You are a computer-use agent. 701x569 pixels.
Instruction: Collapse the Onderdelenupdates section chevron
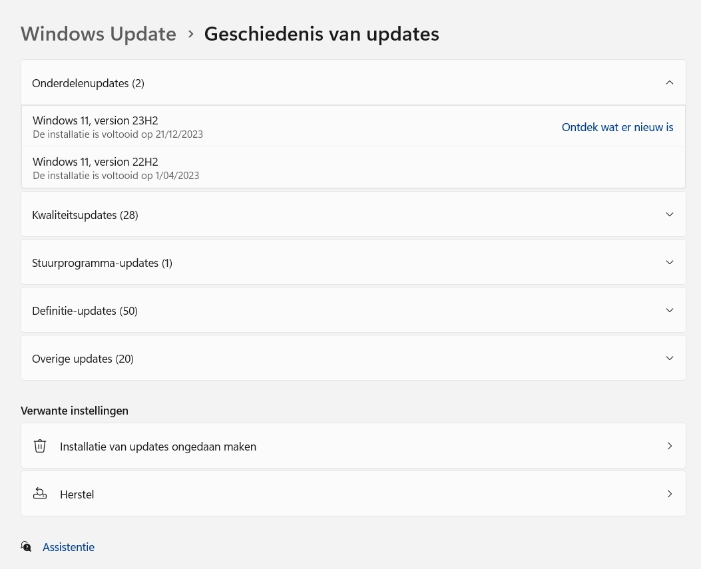click(x=670, y=83)
